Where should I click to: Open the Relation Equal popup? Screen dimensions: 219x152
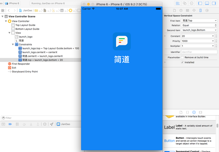click(x=199, y=25)
